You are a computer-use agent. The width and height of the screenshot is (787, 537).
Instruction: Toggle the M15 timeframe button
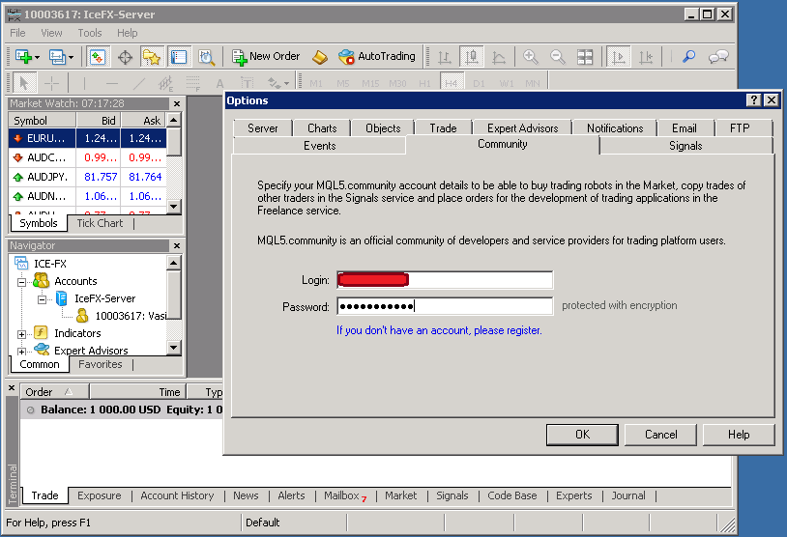click(x=370, y=83)
